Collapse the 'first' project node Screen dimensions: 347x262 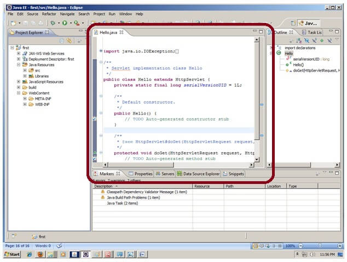tap(13, 47)
